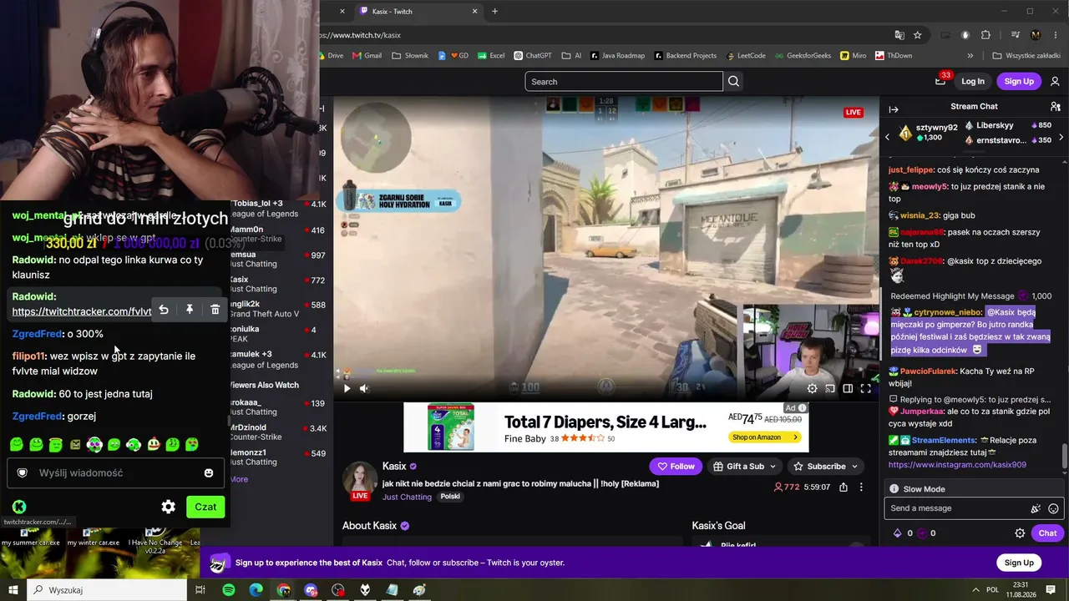Open Spotify from the Windows taskbar
The image size is (1069, 601).
(229, 590)
